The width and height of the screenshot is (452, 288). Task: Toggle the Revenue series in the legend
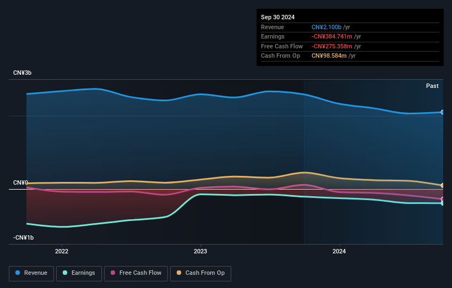pos(31,273)
